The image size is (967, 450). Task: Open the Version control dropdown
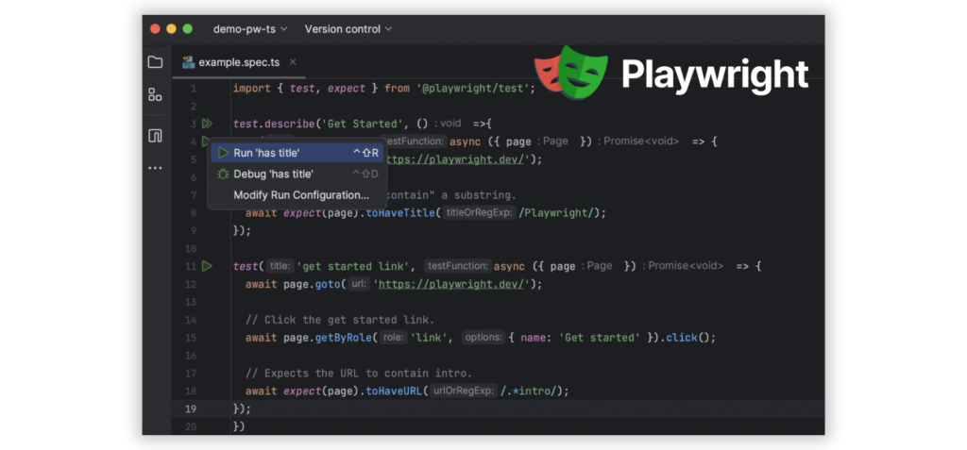(x=348, y=29)
